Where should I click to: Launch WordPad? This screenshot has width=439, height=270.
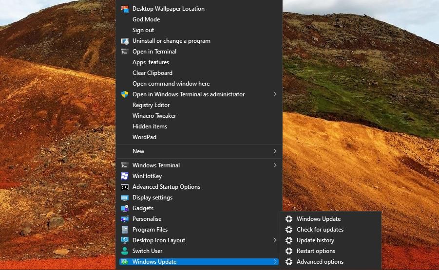(144, 137)
